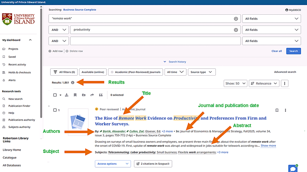The height and width of the screenshot is (172, 307).
Task: Open the chat bubble widget
Action: (293, 168)
